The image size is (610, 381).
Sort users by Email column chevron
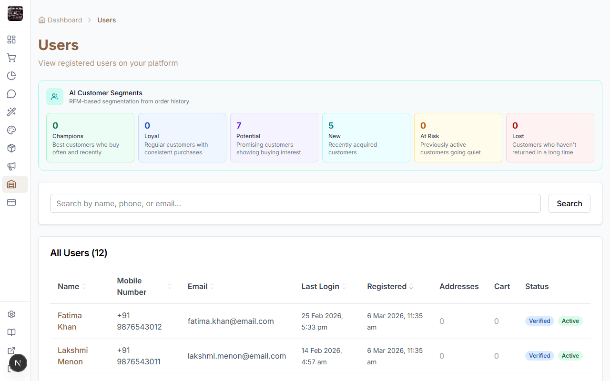tap(211, 286)
